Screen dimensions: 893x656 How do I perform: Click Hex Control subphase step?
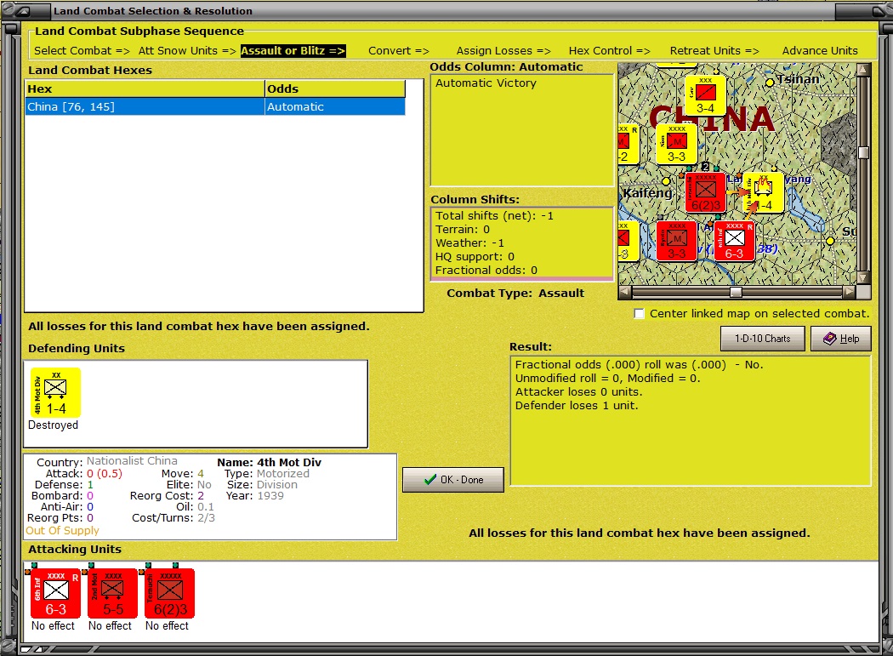tap(610, 51)
